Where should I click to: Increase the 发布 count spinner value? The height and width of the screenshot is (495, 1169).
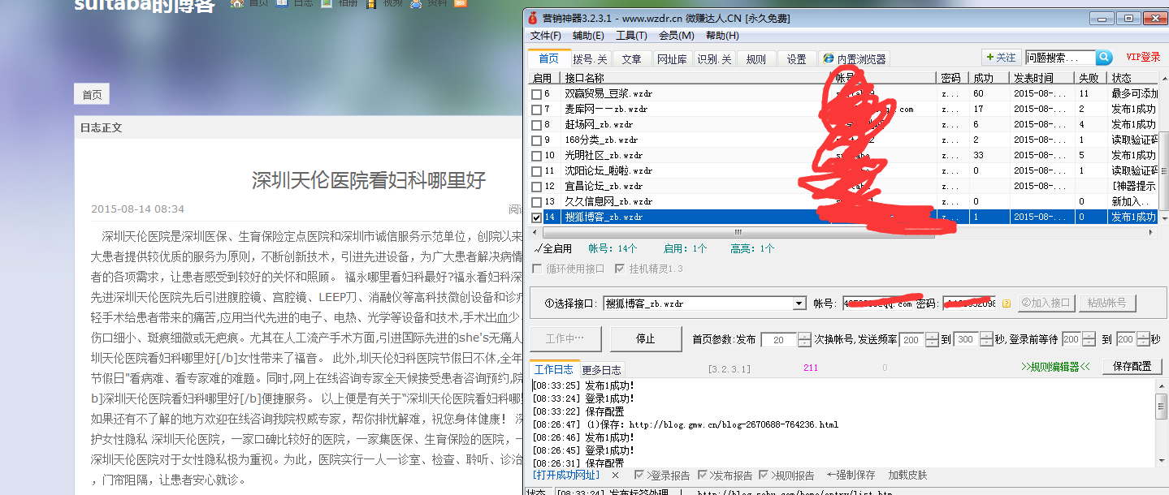[x=804, y=336]
